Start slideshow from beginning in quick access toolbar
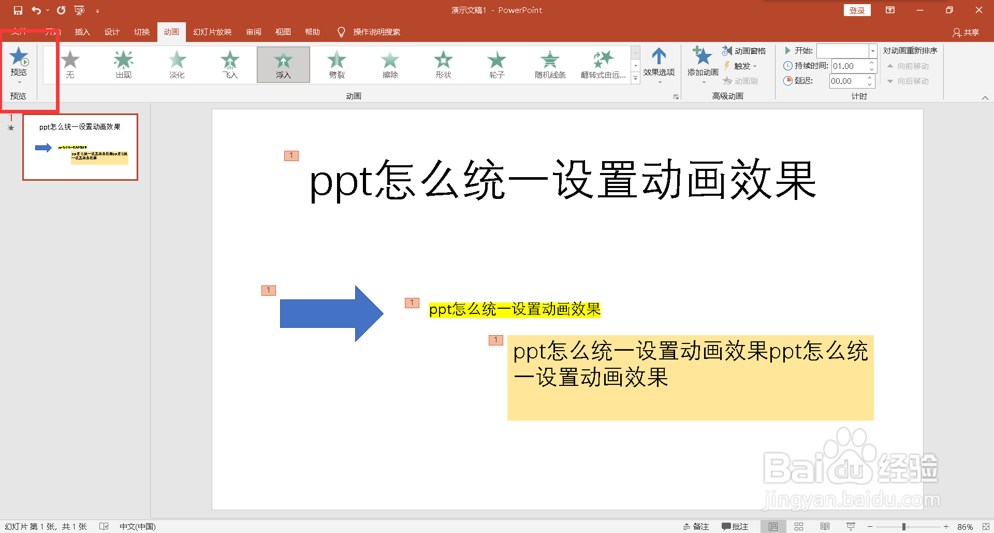Image resolution: width=994 pixels, height=533 pixels. [79, 10]
